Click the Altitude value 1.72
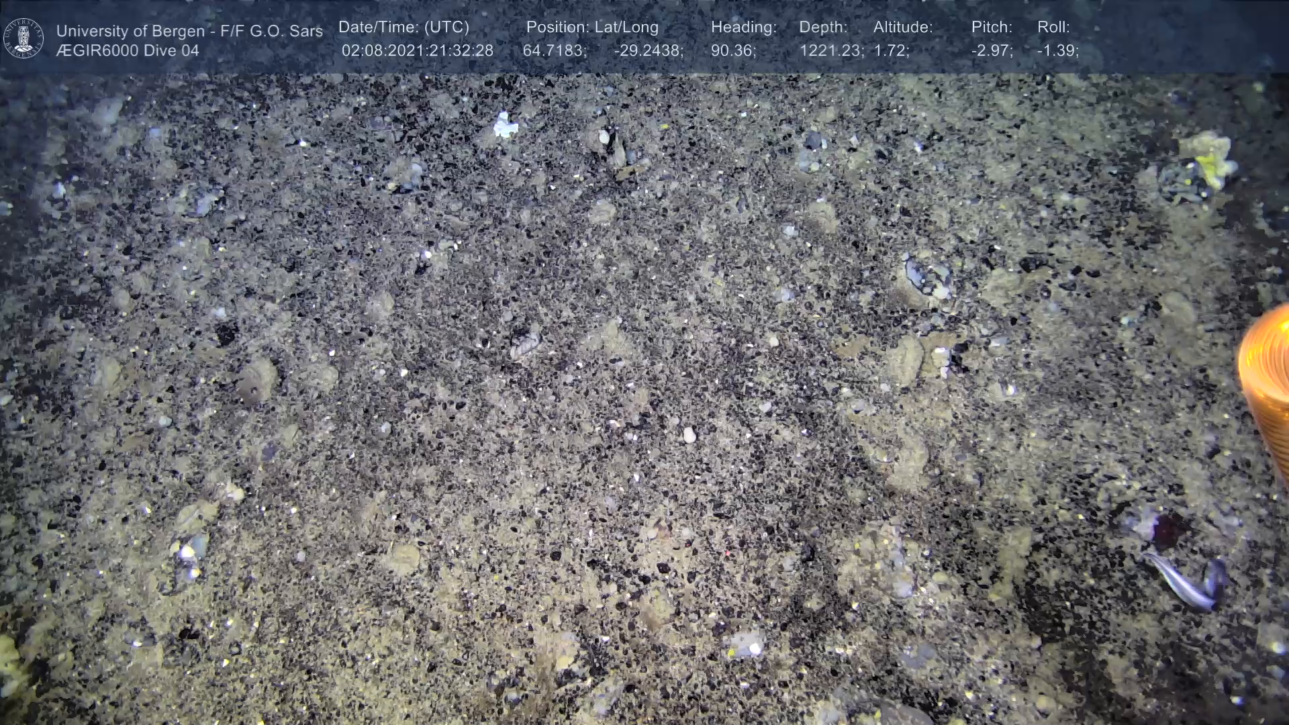 [891, 51]
